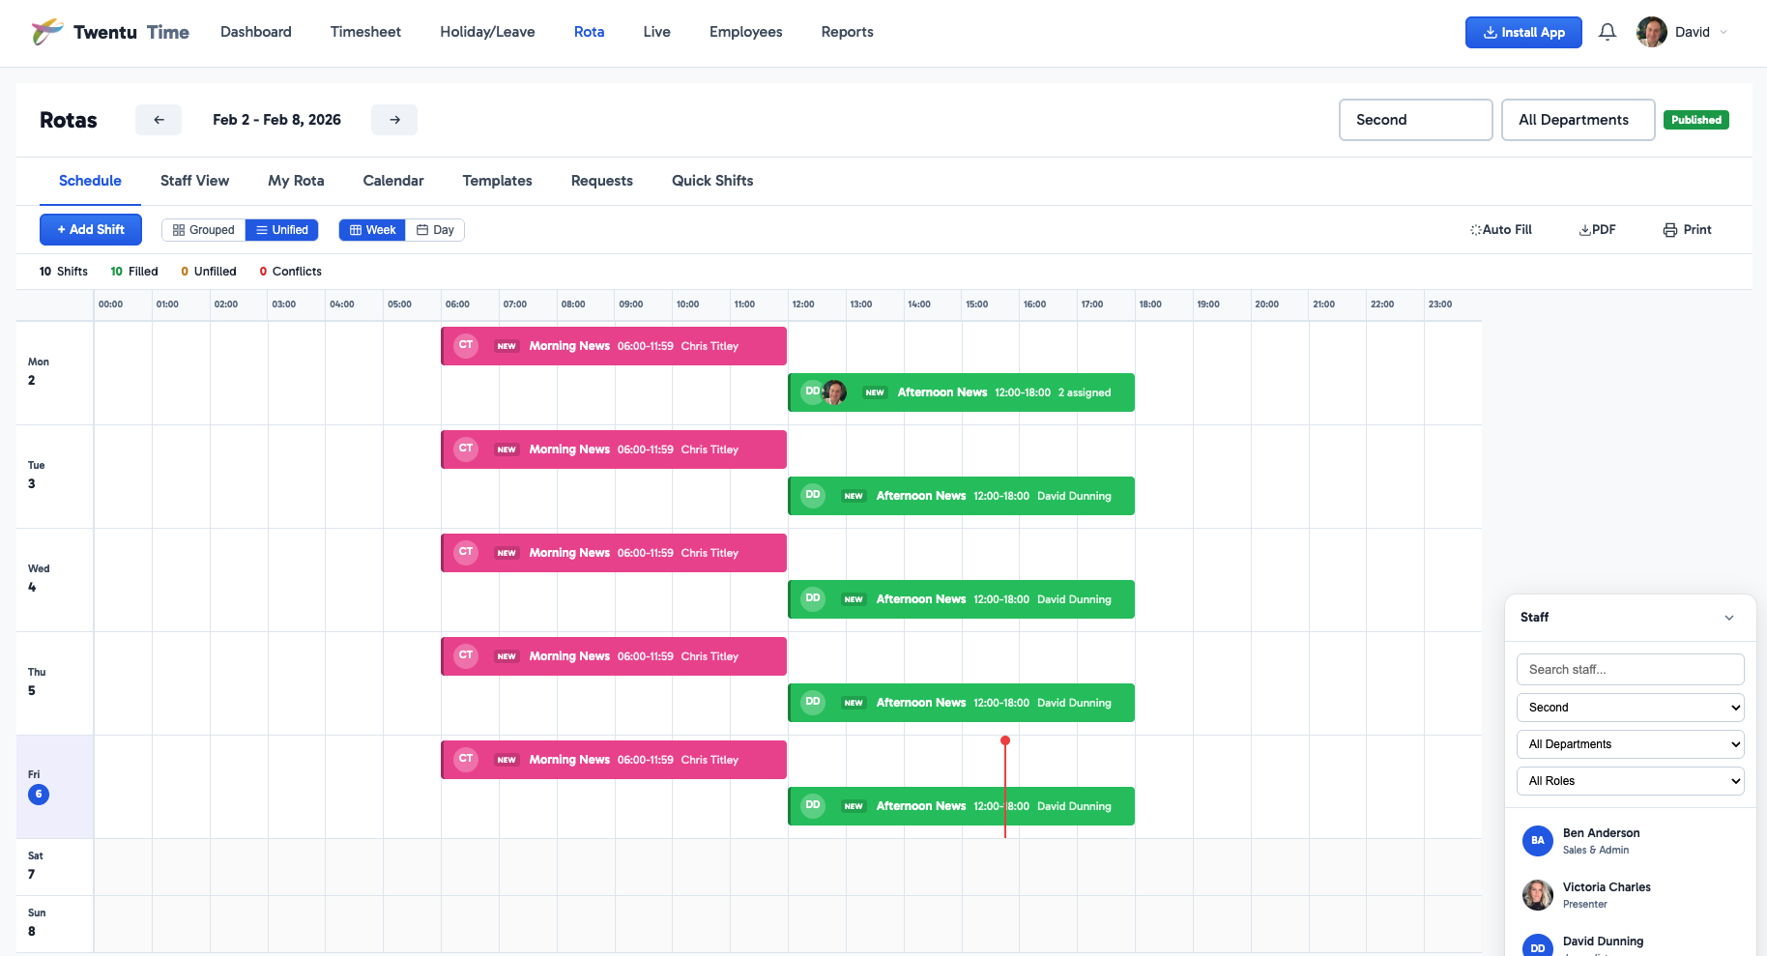The image size is (1767, 956).
Task: Go to previous week with left arrow
Action: click(159, 120)
